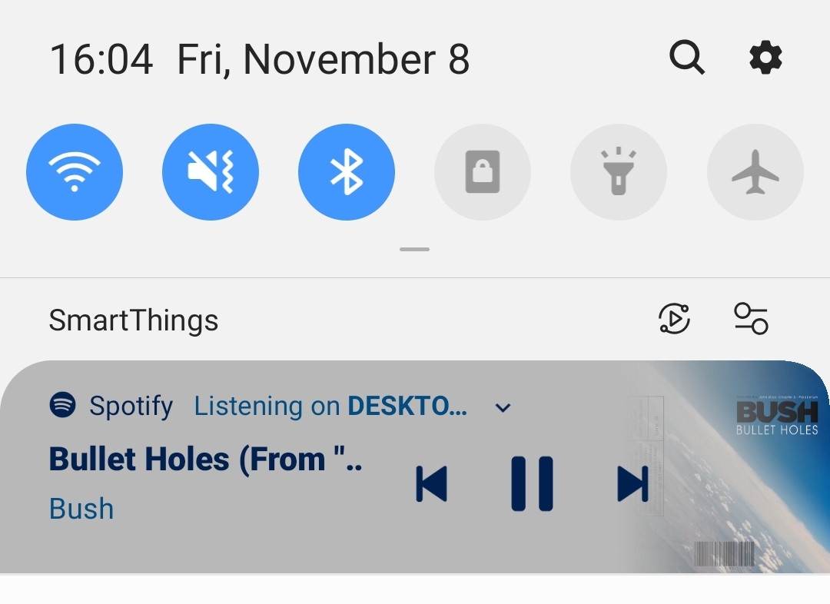Image resolution: width=830 pixels, height=604 pixels.
Task: Toggle the vibrate sound mode
Action: pyautogui.click(x=211, y=172)
